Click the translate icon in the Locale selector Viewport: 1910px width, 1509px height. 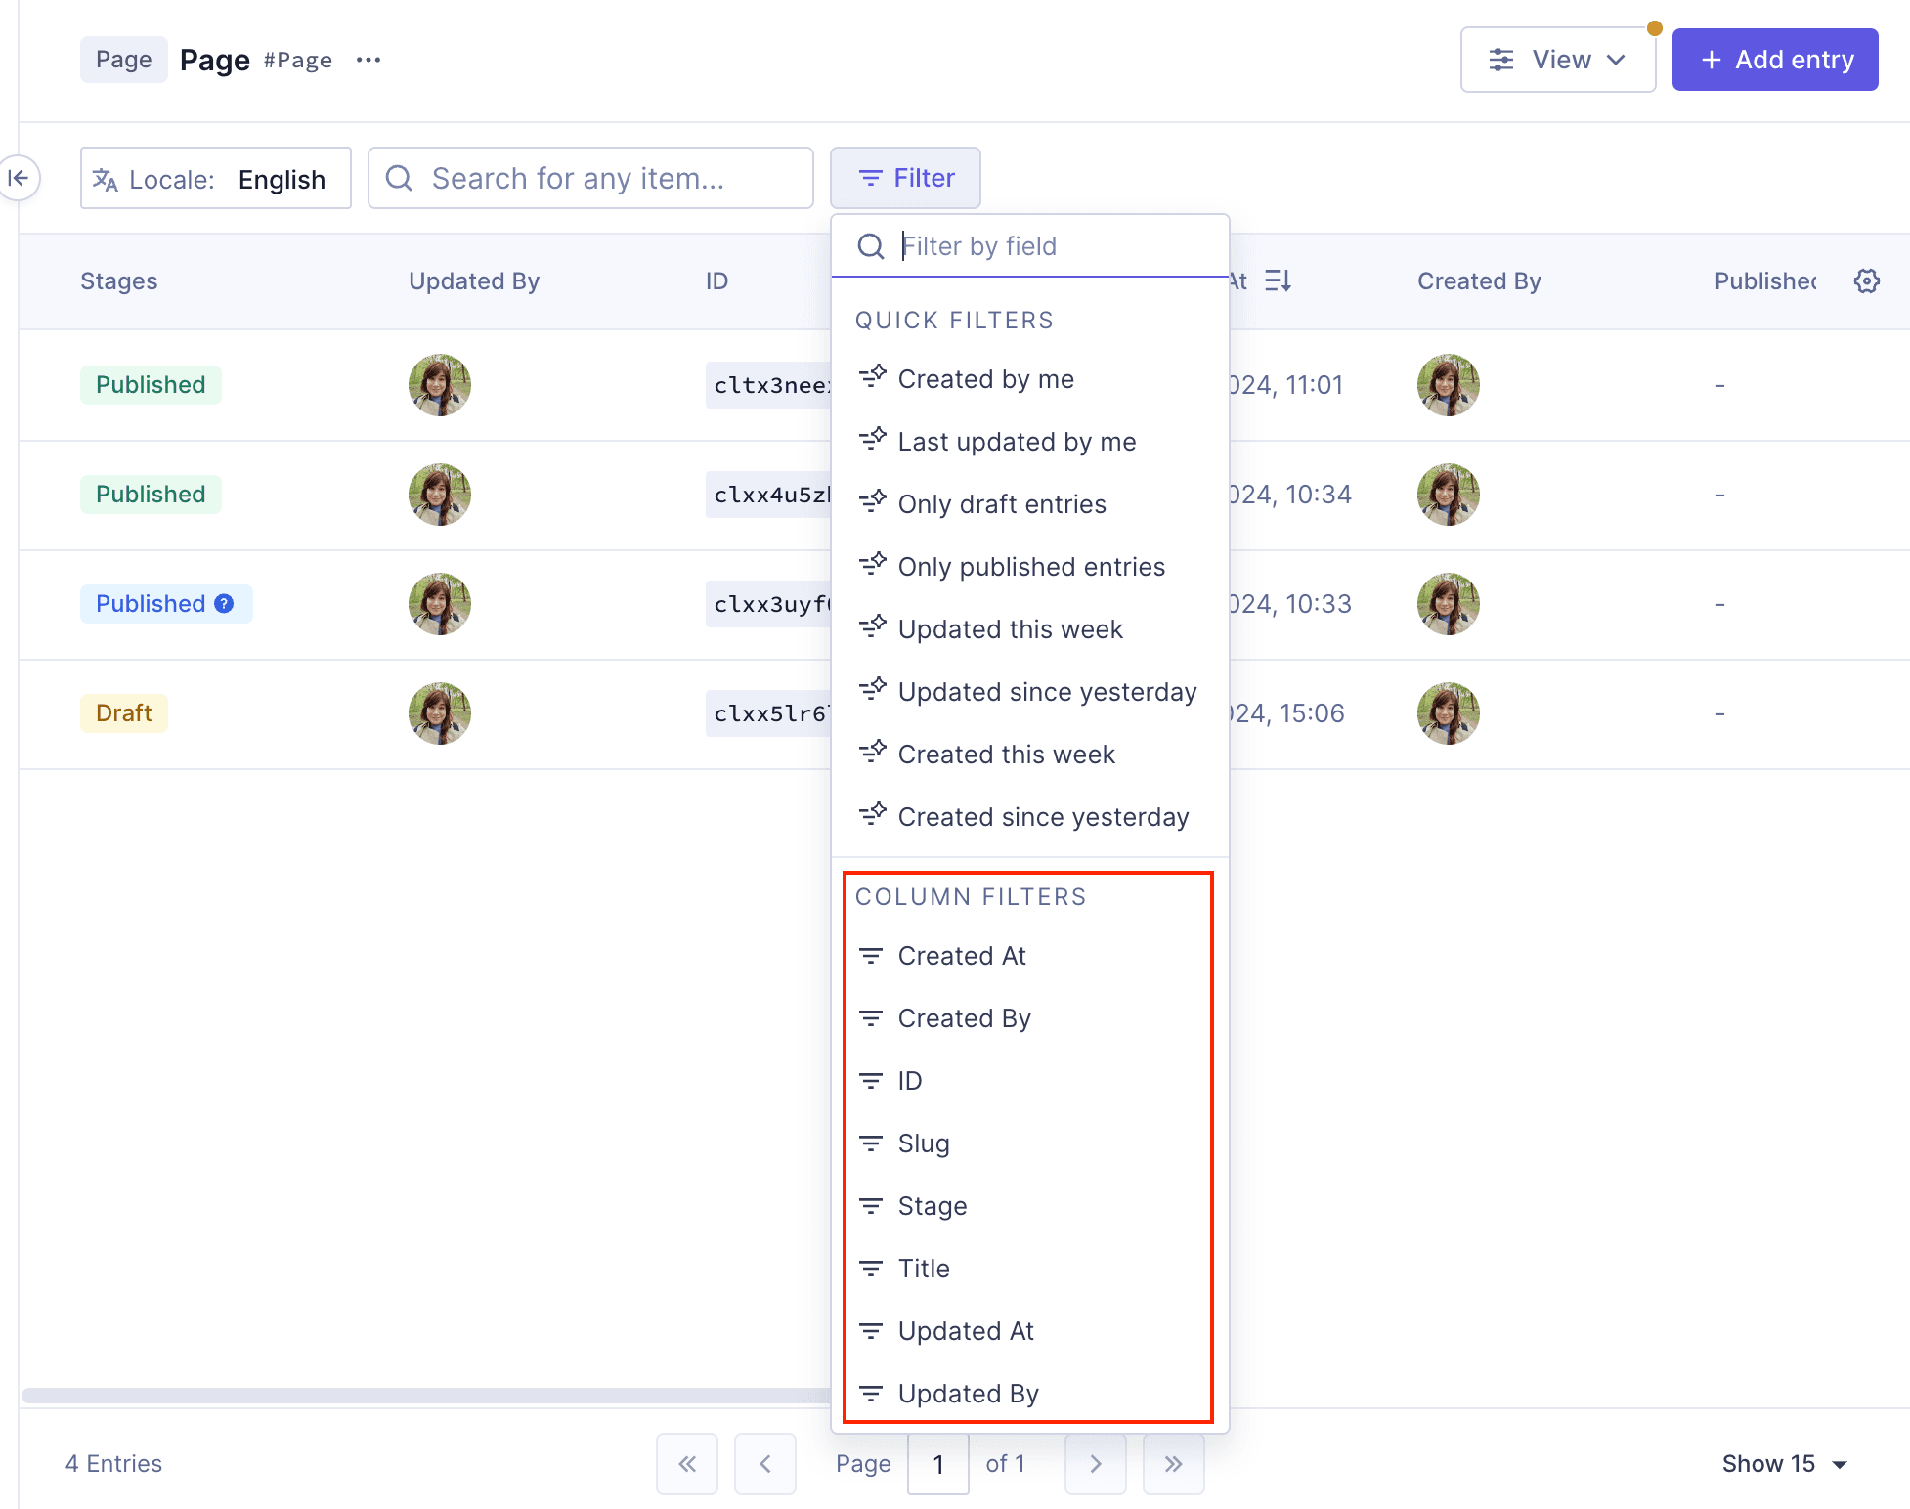point(106,178)
